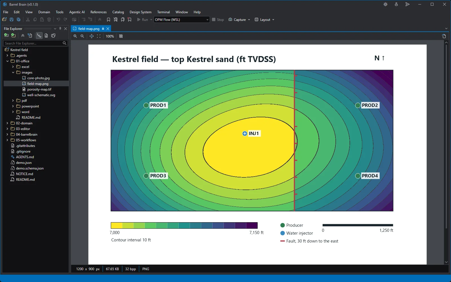Click the copy icon in File Explorer toolbar
This screenshot has width=451, height=282.
53,35
